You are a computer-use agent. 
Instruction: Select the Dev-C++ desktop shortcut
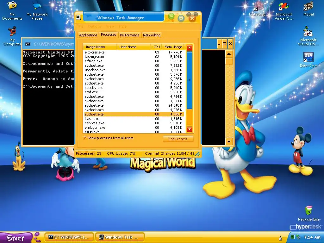(x=308, y=59)
